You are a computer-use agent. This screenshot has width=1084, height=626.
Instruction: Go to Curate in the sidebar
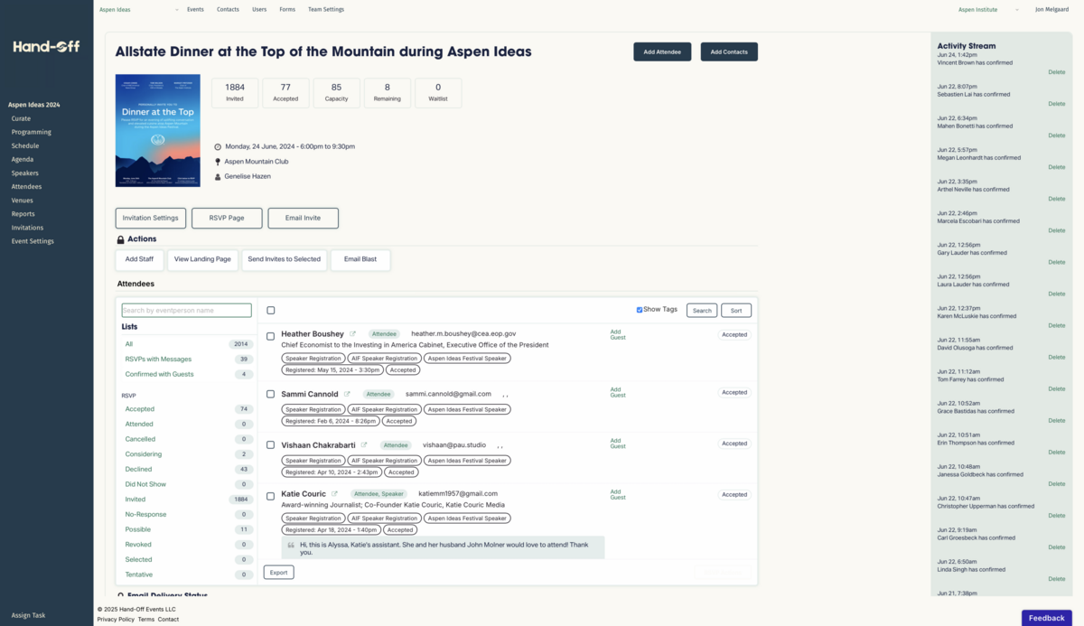point(21,118)
